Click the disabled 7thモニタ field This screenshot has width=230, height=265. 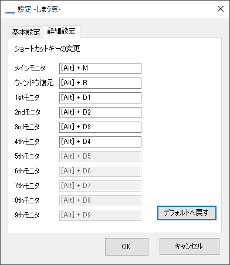click(x=100, y=186)
